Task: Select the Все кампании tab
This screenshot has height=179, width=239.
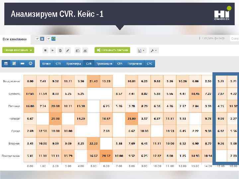Action: (x=15, y=39)
